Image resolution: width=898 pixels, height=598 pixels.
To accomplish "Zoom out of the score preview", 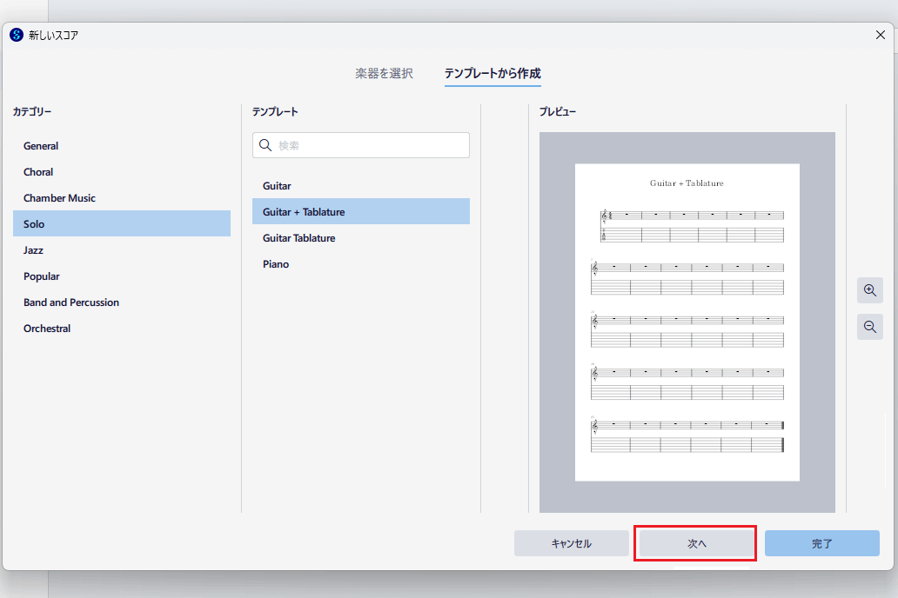I will [869, 327].
